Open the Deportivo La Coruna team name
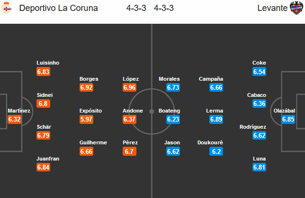Viewport: 305px width, 198px height. click(x=58, y=9)
